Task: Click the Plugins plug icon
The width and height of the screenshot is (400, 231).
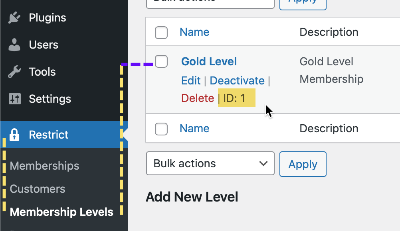Action: [14, 18]
